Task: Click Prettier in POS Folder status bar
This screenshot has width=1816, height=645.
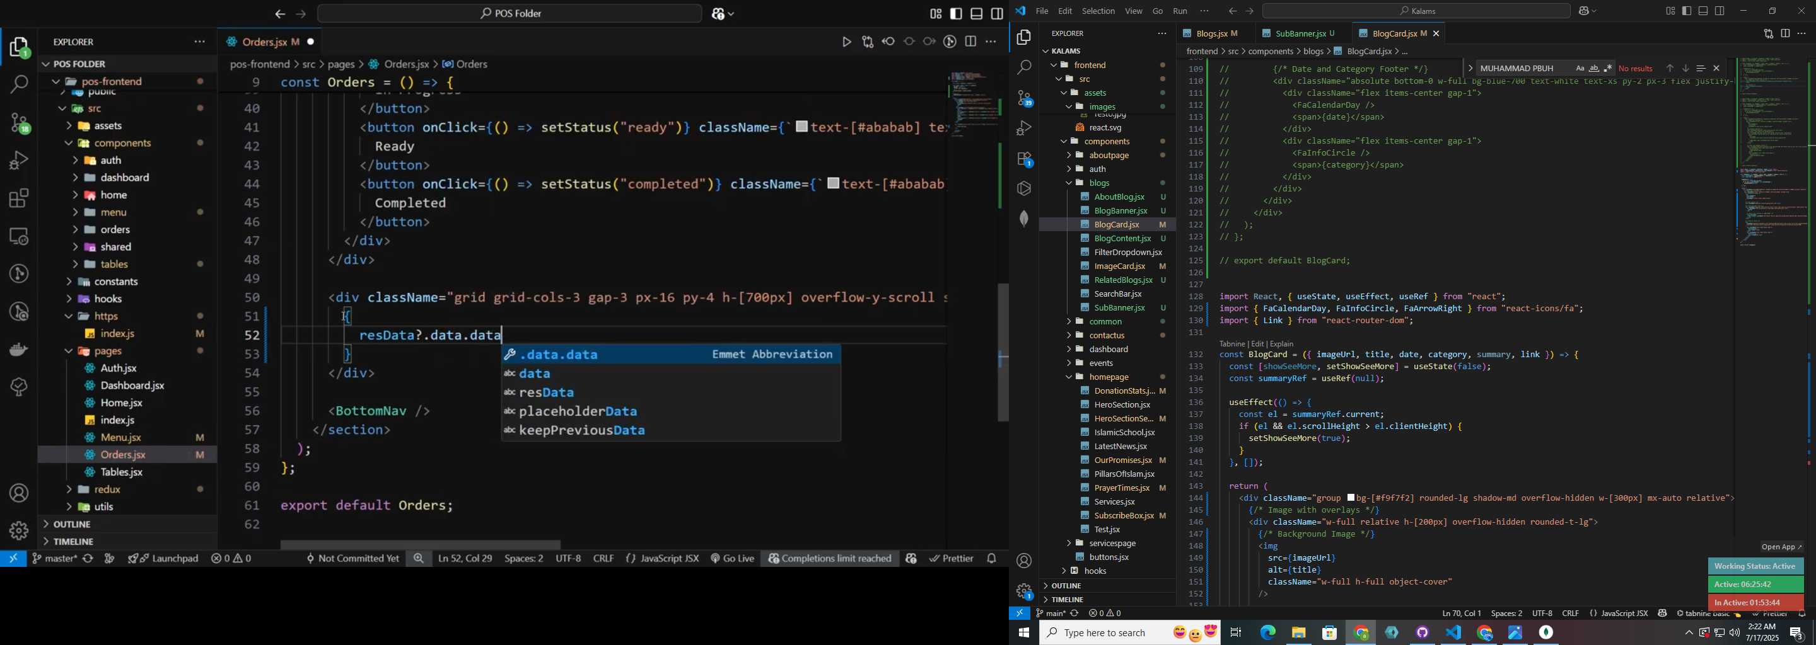Action: click(951, 558)
